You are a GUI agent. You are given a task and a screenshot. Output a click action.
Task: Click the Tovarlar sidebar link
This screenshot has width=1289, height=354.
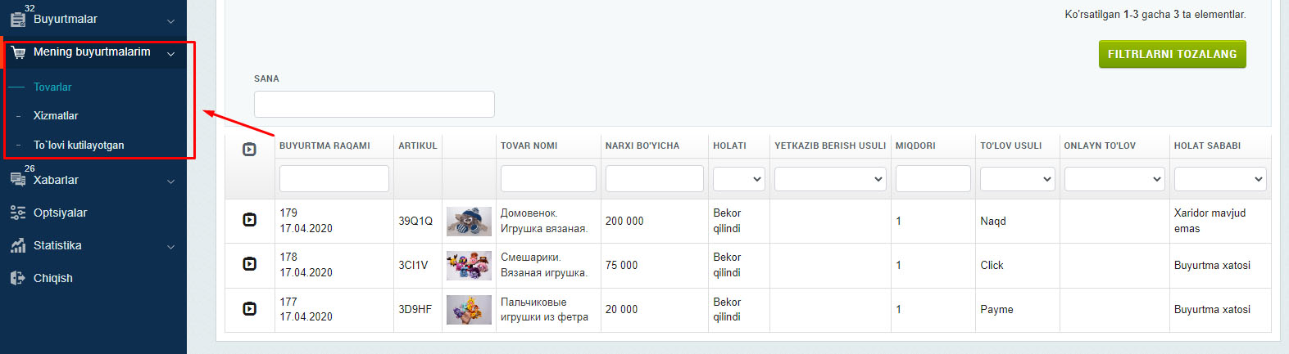click(x=52, y=87)
